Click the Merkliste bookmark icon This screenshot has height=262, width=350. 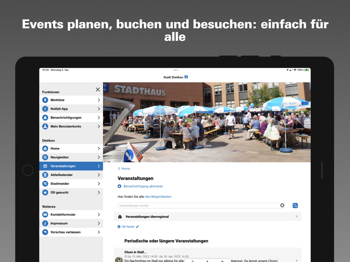[x=45, y=100]
